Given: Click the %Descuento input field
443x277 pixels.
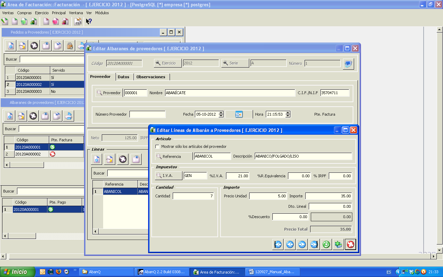Looking at the screenshot, I should click(x=290, y=217).
